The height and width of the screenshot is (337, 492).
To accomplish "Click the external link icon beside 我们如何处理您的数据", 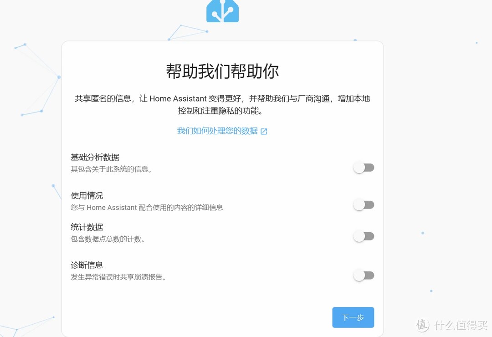I will (264, 131).
